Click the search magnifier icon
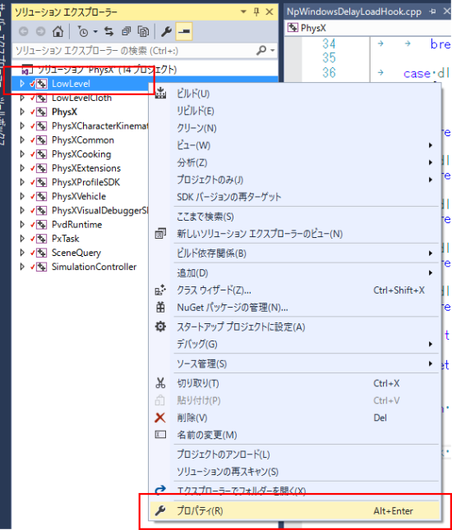The height and width of the screenshot is (530, 452). 261,51
